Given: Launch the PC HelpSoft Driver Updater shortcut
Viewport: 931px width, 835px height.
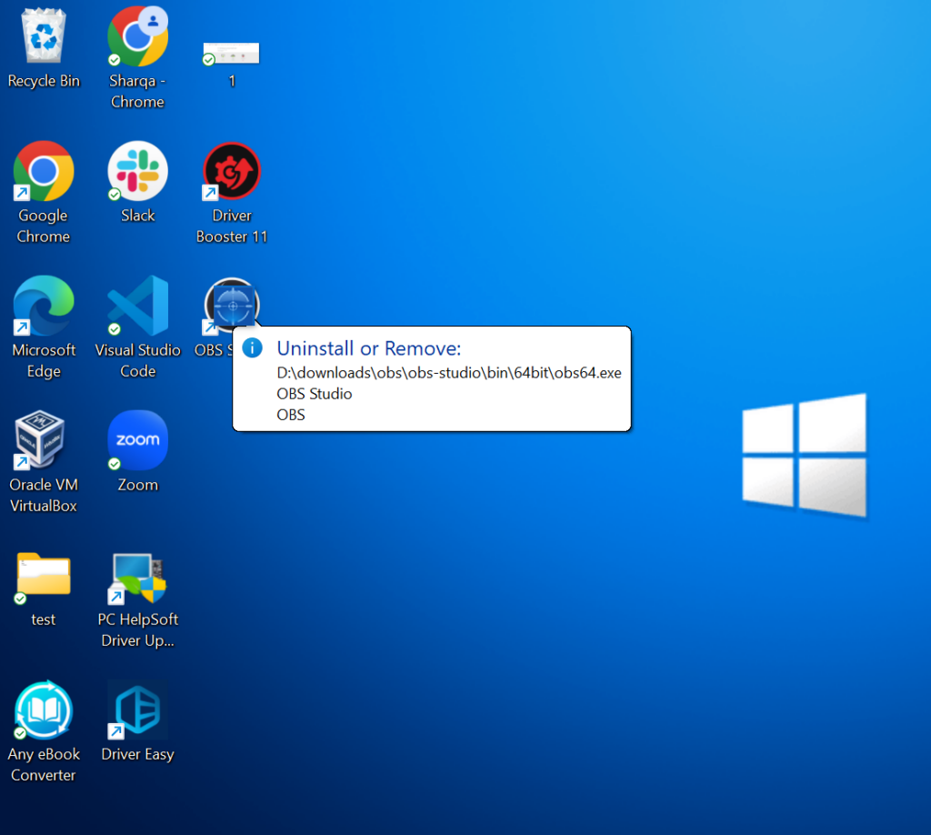Looking at the screenshot, I should tap(138, 577).
